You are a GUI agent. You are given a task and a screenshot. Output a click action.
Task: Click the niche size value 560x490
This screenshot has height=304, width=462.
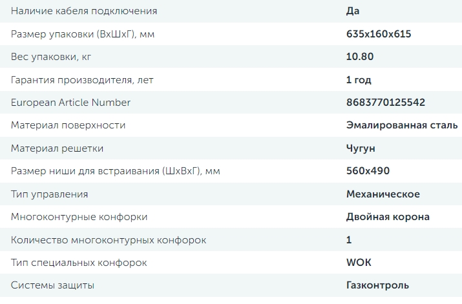coord(368,171)
